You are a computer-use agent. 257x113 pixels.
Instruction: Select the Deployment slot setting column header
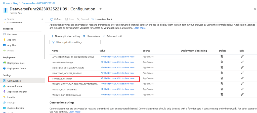[x=194, y=51]
